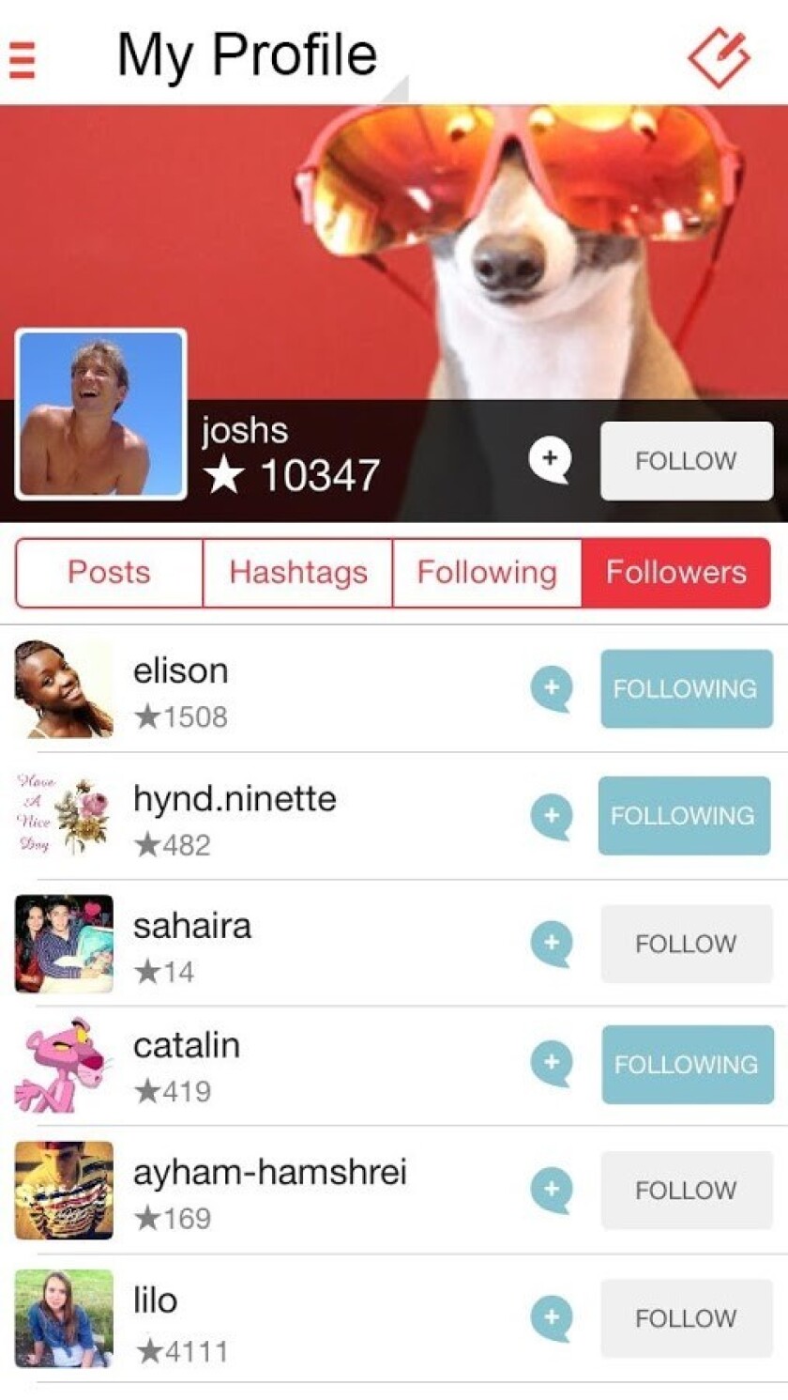Follow sahaira
The height and width of the screenshot is (1400, 788).
[x=687, y=944]
